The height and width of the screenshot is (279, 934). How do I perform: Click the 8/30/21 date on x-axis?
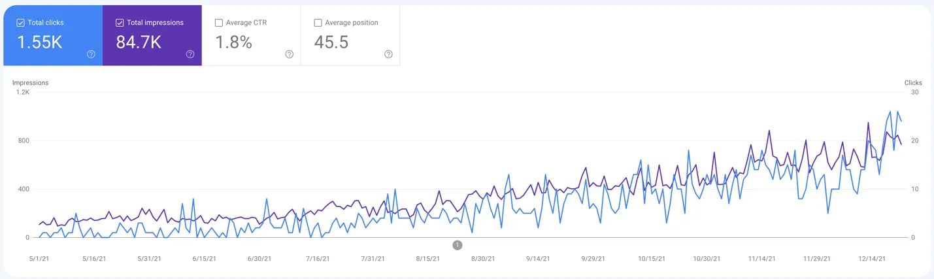point(482,259)
